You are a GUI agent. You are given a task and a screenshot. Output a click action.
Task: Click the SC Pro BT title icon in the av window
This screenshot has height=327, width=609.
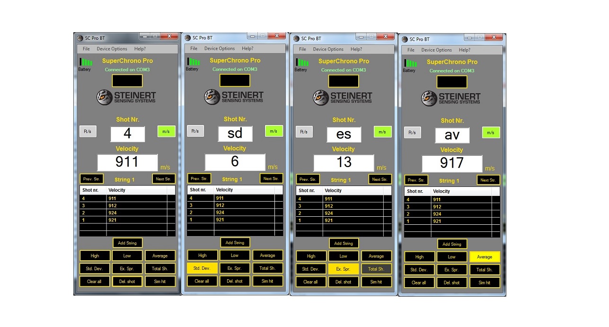[x=404, y=39]
